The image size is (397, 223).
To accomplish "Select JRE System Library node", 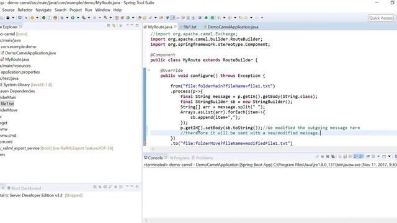I will pyautogui.click(x=26, y=85).
